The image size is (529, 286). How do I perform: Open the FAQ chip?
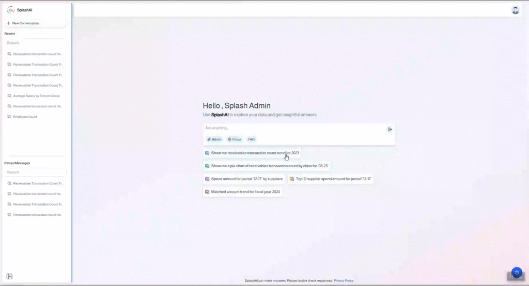coord(251,139)
